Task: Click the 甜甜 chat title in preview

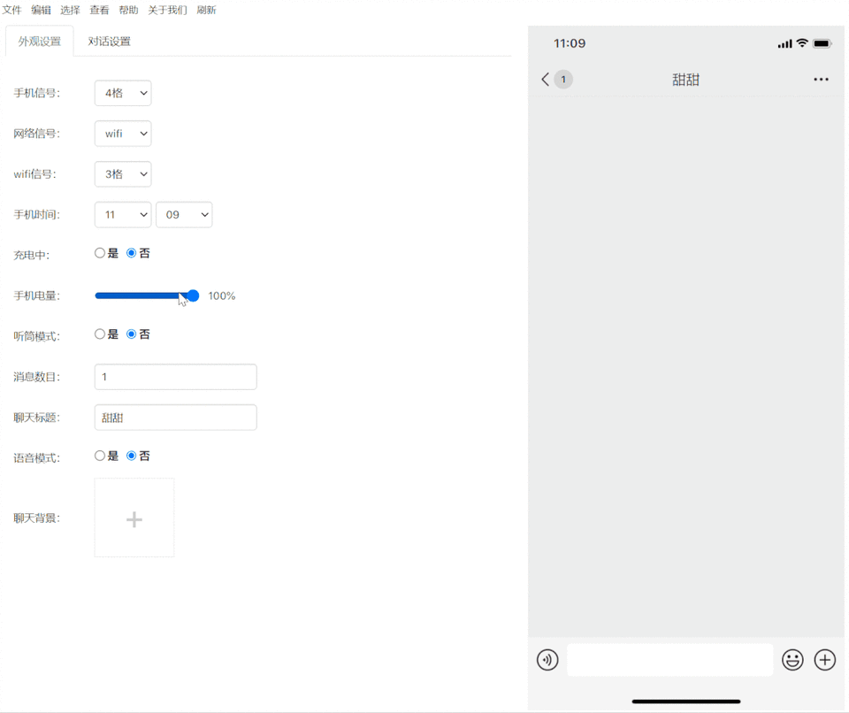Action: [686, 80]
